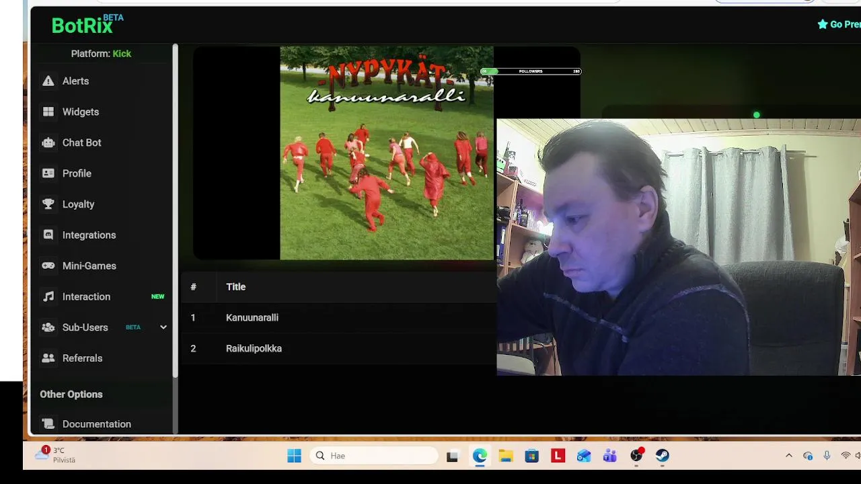Click the Wi-Fi network tray icon
The height and width of the screenshot is (484, 861).
click(x=846, y=456)
